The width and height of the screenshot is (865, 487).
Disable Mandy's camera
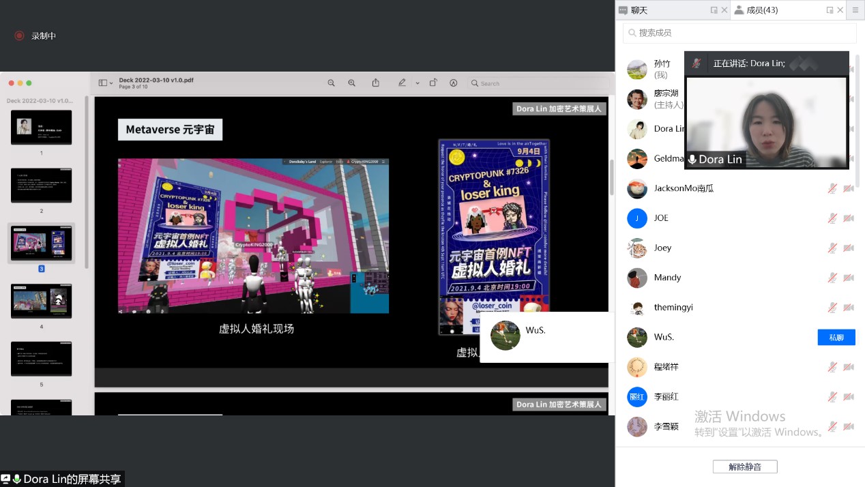[x=849, y=278]
